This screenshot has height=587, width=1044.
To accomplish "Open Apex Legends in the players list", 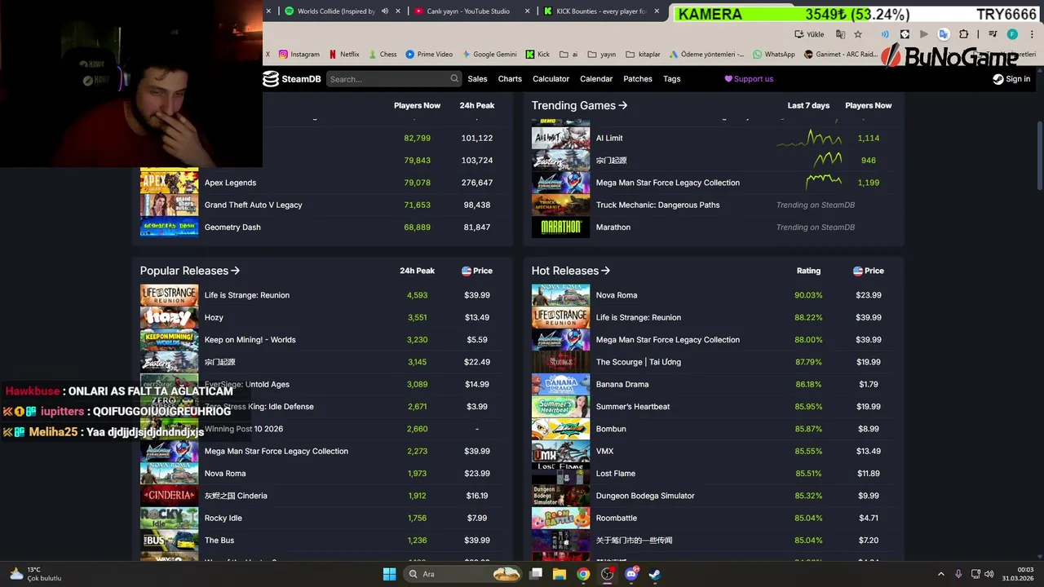I will 230,183.
